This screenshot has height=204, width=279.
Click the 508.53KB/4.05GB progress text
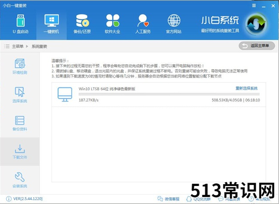click(x=227, y=100)
